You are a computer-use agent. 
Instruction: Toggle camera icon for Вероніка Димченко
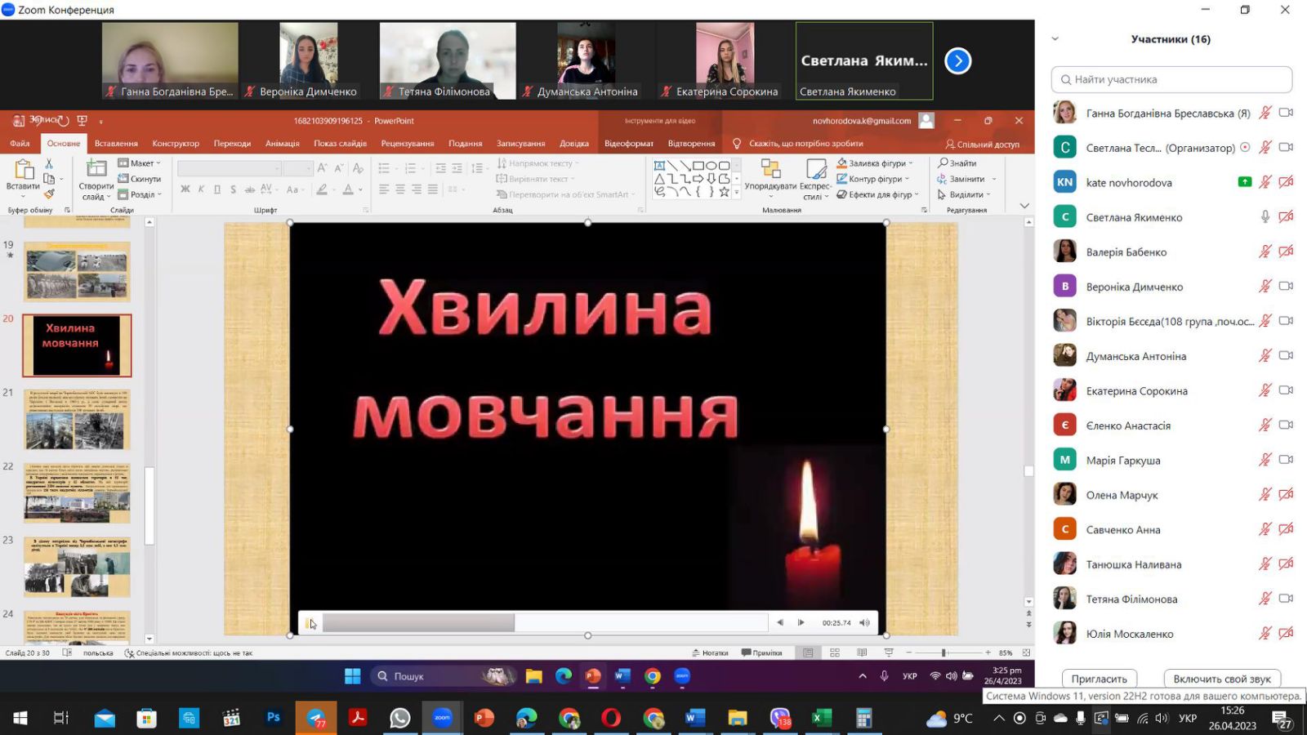(1286, 287)
